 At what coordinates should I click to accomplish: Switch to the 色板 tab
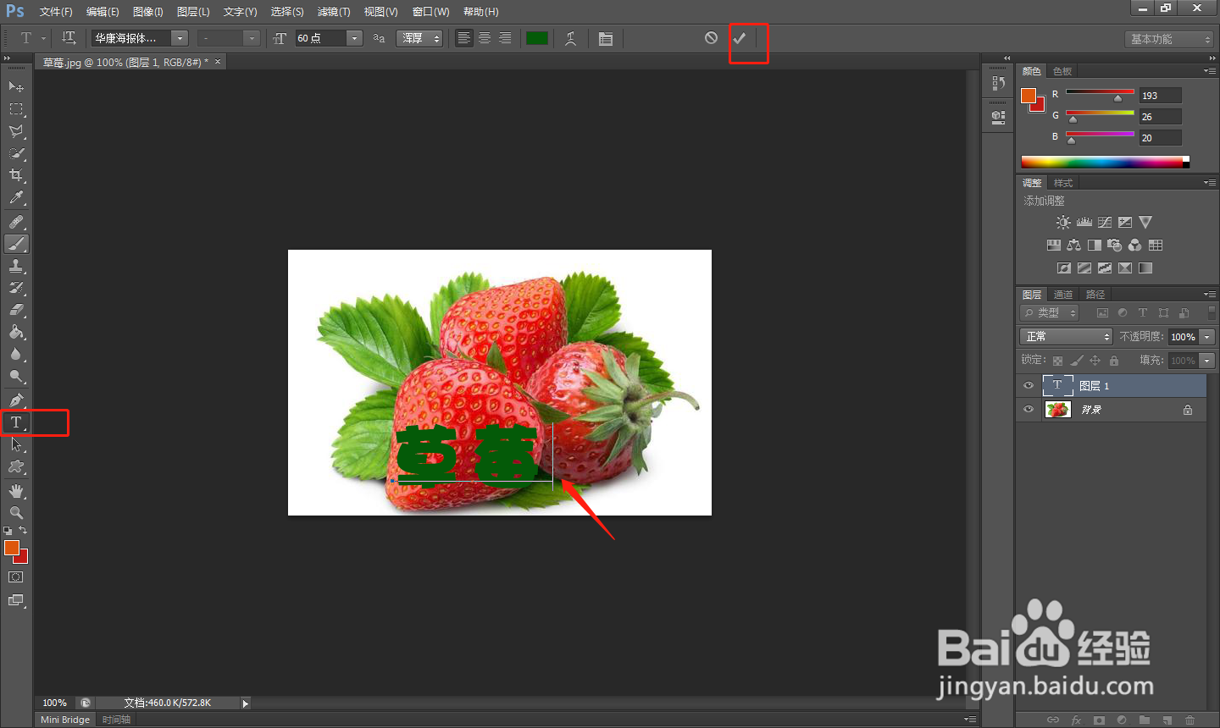click(1062, 71)
